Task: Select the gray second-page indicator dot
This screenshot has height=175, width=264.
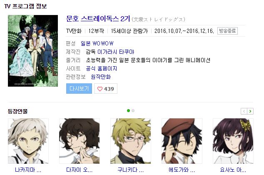Action: point(133,111)
